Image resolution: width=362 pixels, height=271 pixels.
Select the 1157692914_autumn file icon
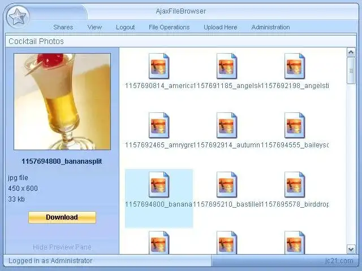[227, 125]
